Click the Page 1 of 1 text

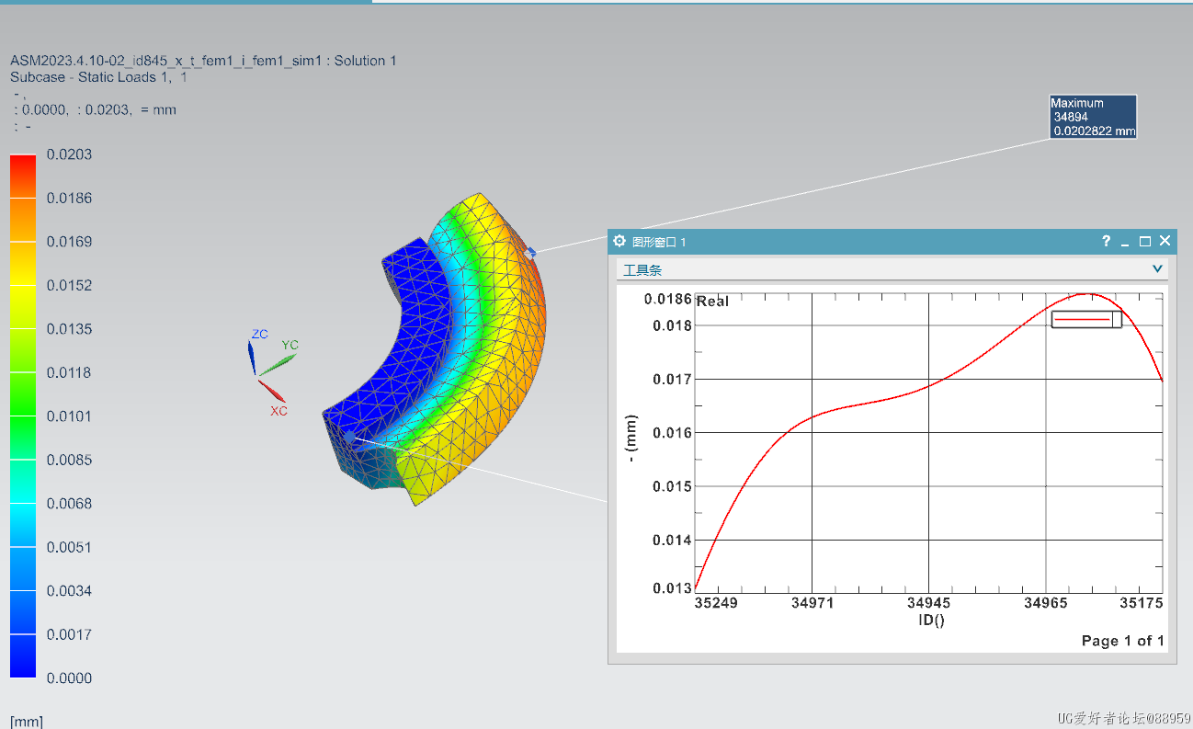pyautogui.click(x=1122, y=641)
